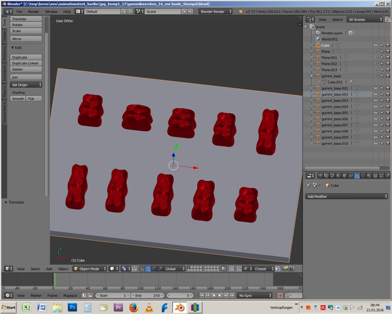Open the Render properties tab camera icon
Image resolution: width=392 pixels, height=314 pixels.
click(320, 176)
